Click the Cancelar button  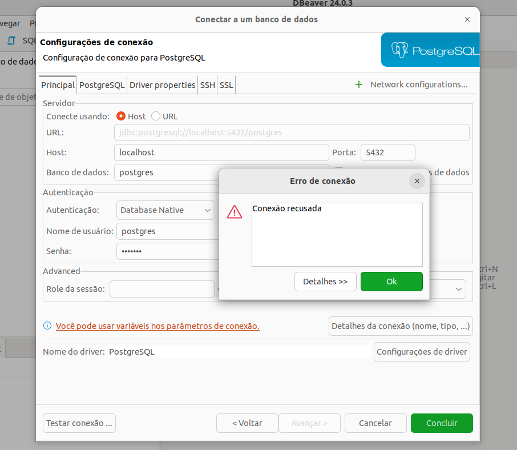375,423
